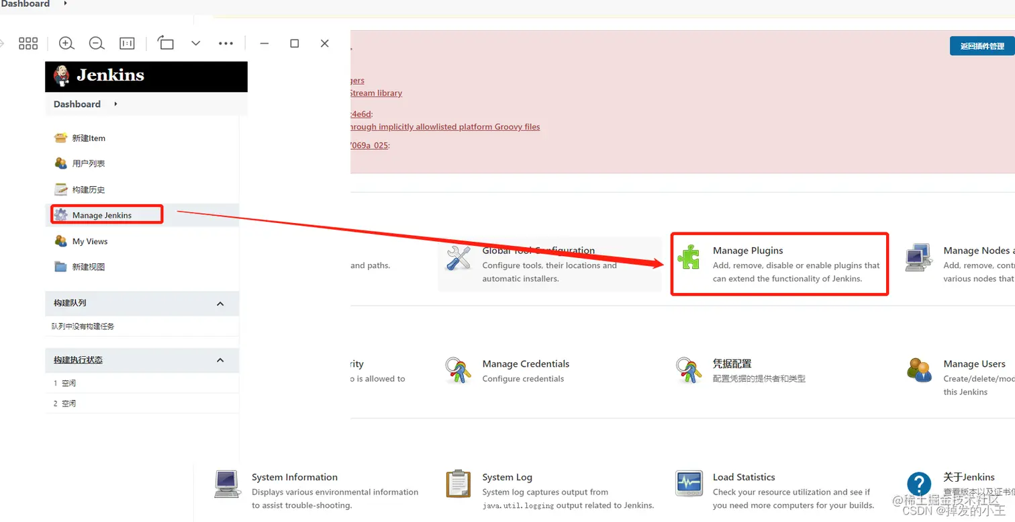The height and width of the screenshot is (522, 1015).
Task: Open My Views in the sidebar
Action: click(90, 241)
